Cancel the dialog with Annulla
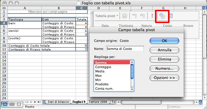This screenshot has height=109, width=207. click(x=164, y=50)
